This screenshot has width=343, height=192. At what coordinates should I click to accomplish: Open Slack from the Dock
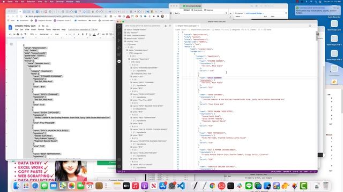coord(240,186)
